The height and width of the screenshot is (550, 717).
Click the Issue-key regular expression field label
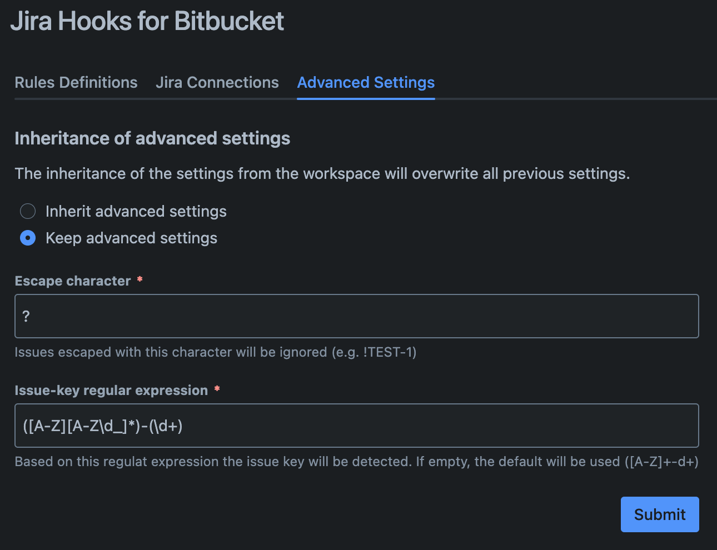tap(111, 391)
